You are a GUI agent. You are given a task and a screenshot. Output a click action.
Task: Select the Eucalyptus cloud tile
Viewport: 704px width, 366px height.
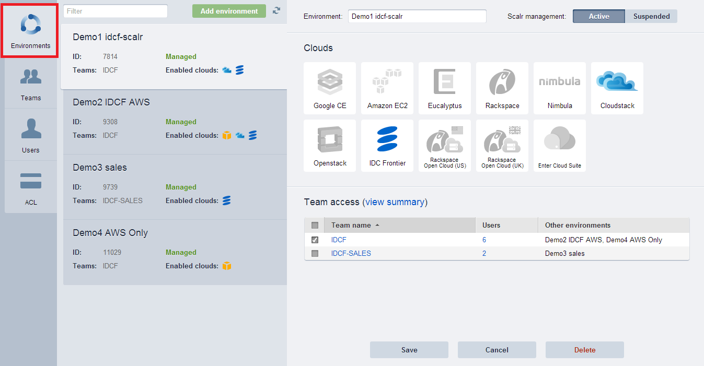pyautogui.click(x=445, y=88)
